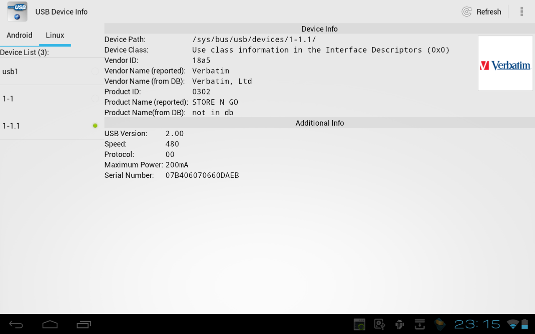Click the Refresh circular arrow icon
The image size is (535, 334).
coord(466,12)
